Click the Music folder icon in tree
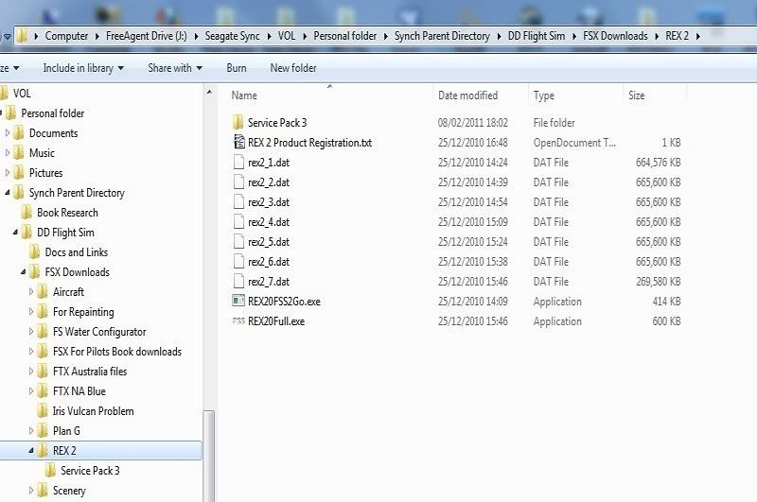This screenshot has height=502, width=757. tap(19, 153)
